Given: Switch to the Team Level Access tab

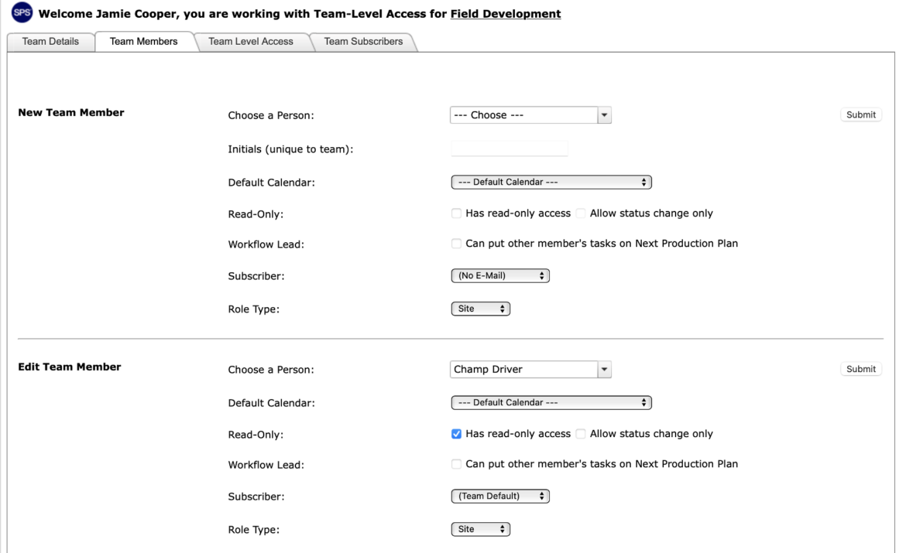Looking at the screenshot, I should coord(251,42).
